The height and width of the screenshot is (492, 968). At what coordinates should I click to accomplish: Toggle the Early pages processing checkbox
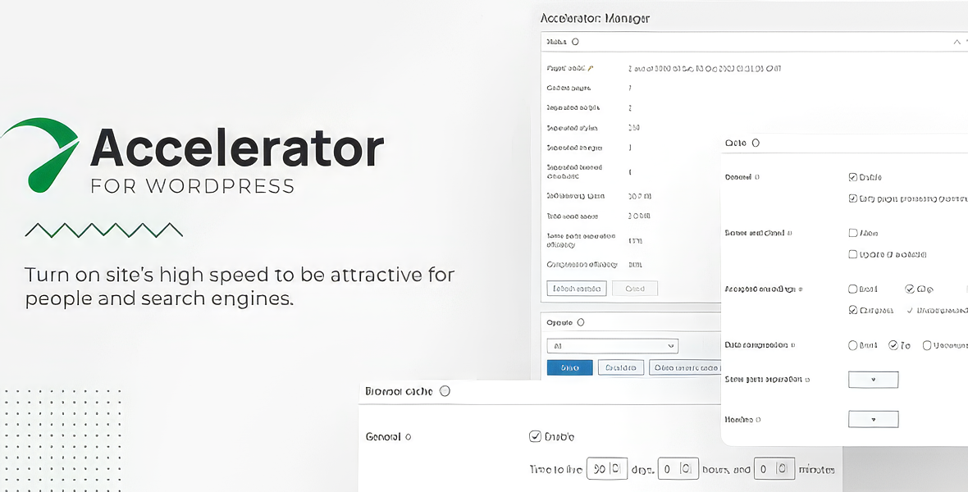pyautogui.click(x=853, y=198)
